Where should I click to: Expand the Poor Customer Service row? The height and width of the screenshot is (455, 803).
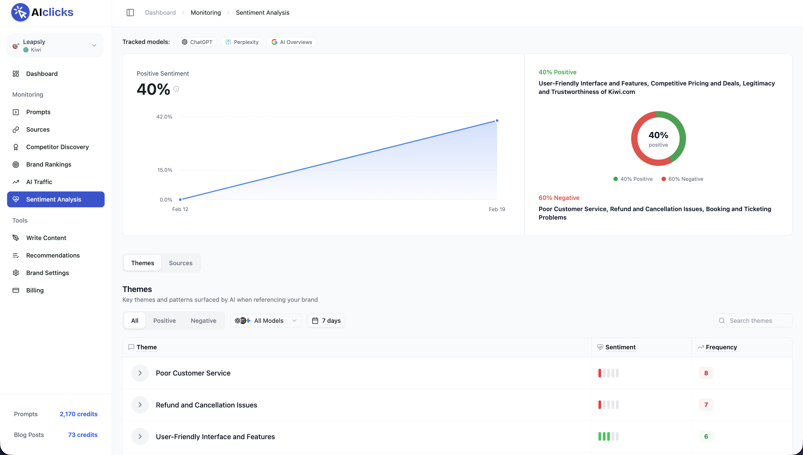(140, 373)
